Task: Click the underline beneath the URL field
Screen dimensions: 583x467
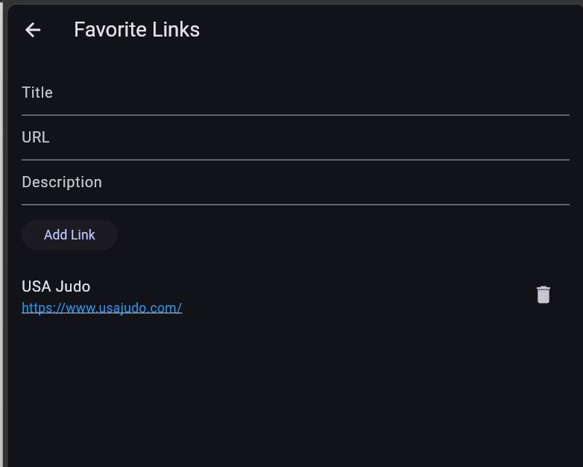Action: coord(295,160)
